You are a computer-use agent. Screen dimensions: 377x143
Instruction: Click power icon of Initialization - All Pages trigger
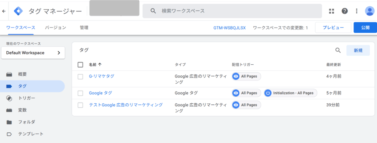[268, 93]
